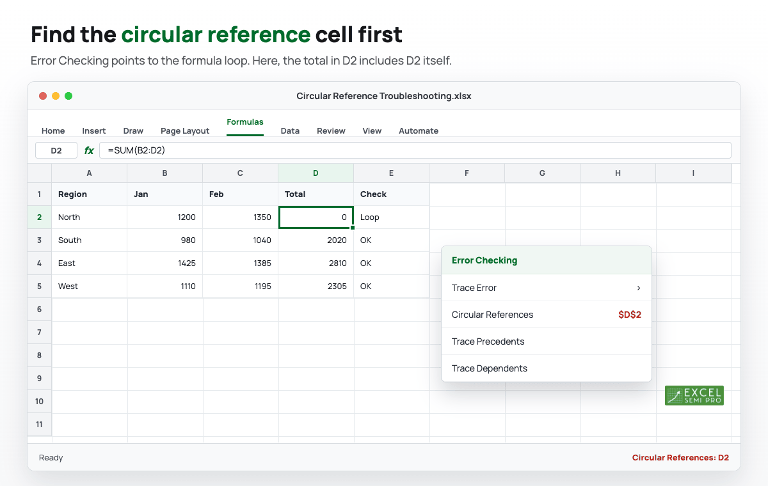Click Total value 2810

click(x=316, y=263)
